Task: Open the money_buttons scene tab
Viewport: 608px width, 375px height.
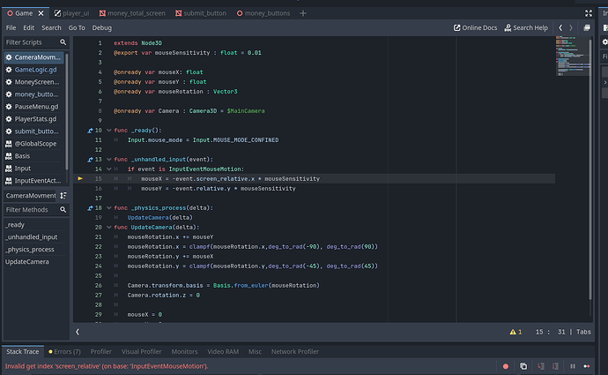Action: tap(263, 13)
